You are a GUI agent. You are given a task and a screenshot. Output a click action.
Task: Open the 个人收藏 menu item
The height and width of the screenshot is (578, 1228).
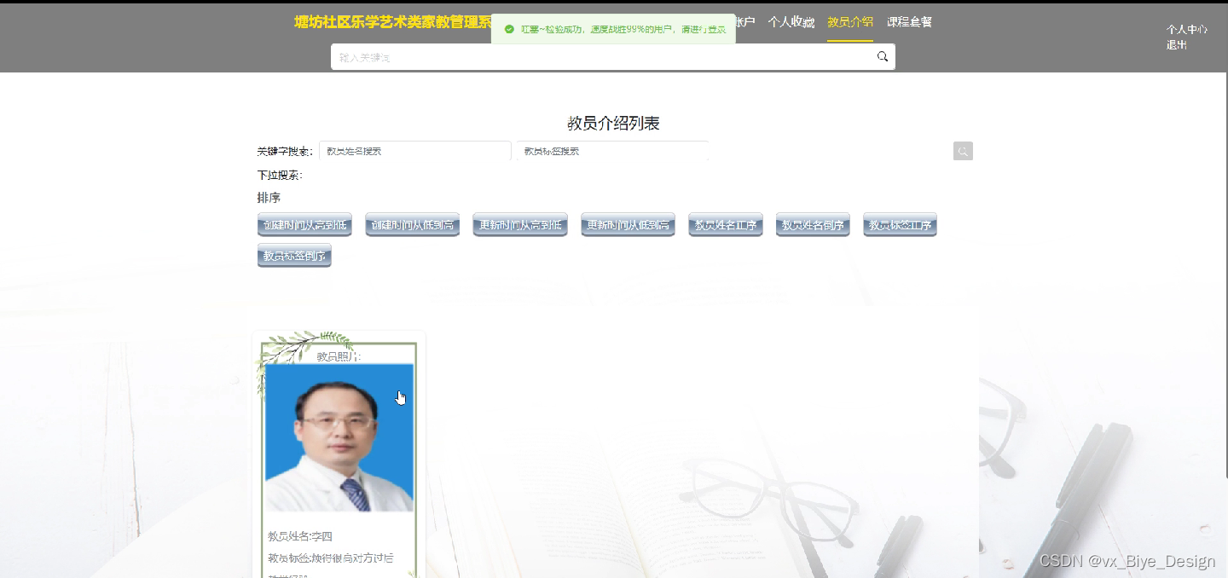click(x=791, y=22)
